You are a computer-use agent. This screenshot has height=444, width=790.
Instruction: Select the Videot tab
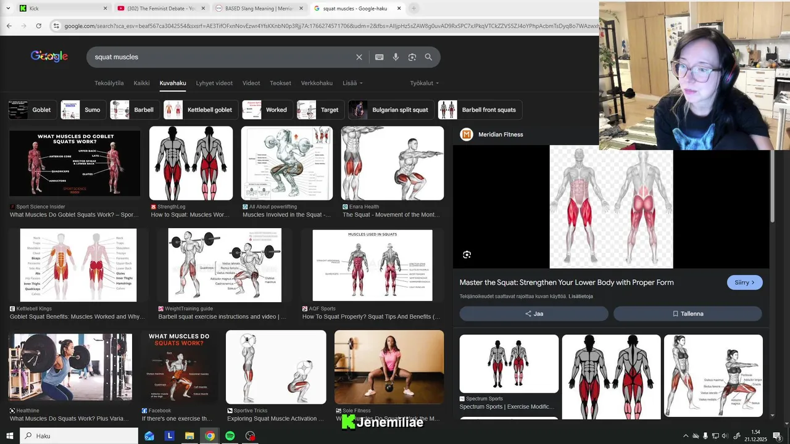click(x=251, y=83)
